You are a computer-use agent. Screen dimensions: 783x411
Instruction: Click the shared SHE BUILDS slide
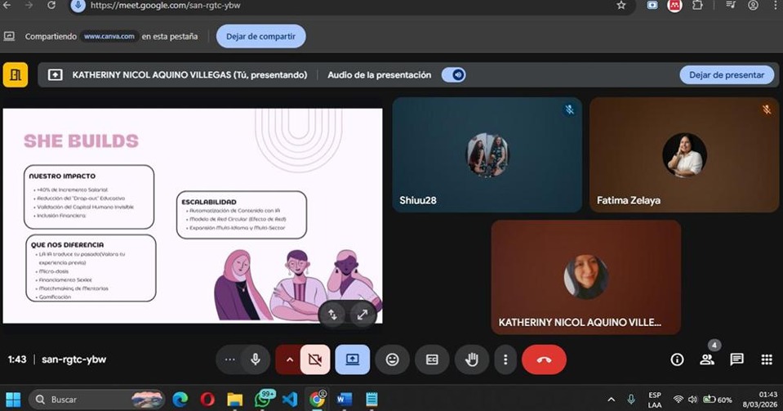(193, 216)
